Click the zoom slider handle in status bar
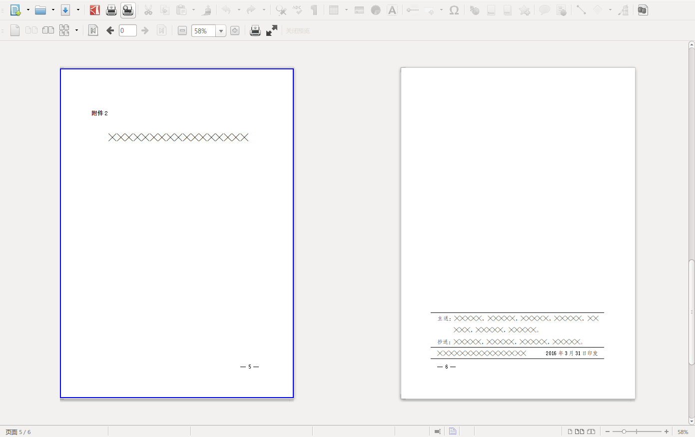 (624, 432)
